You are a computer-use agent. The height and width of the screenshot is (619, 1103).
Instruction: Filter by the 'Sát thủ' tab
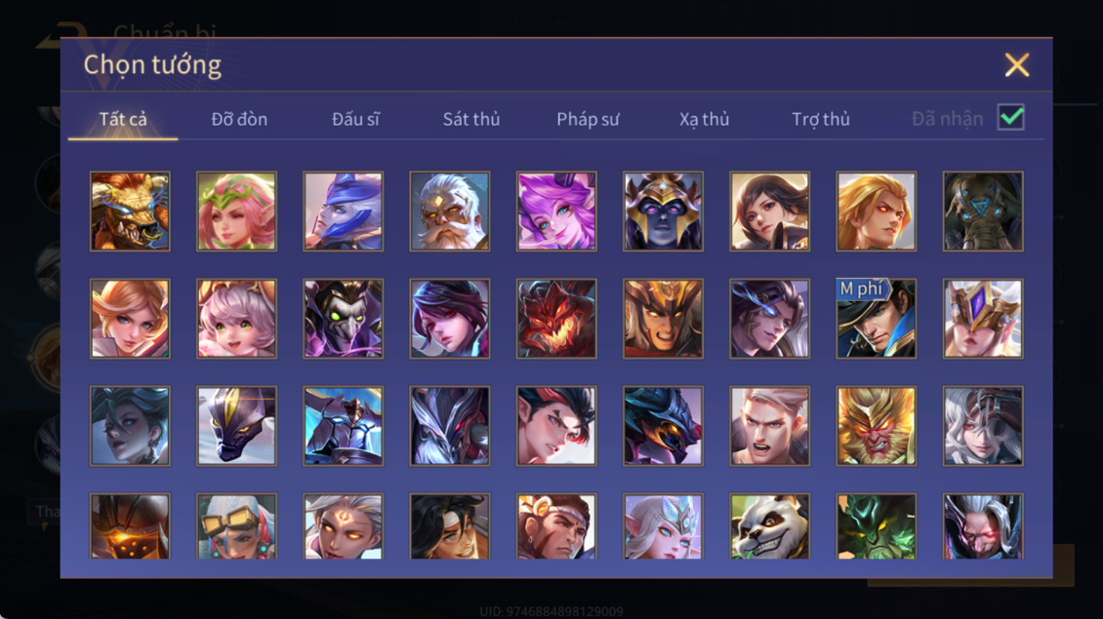(x=471, y=119)
